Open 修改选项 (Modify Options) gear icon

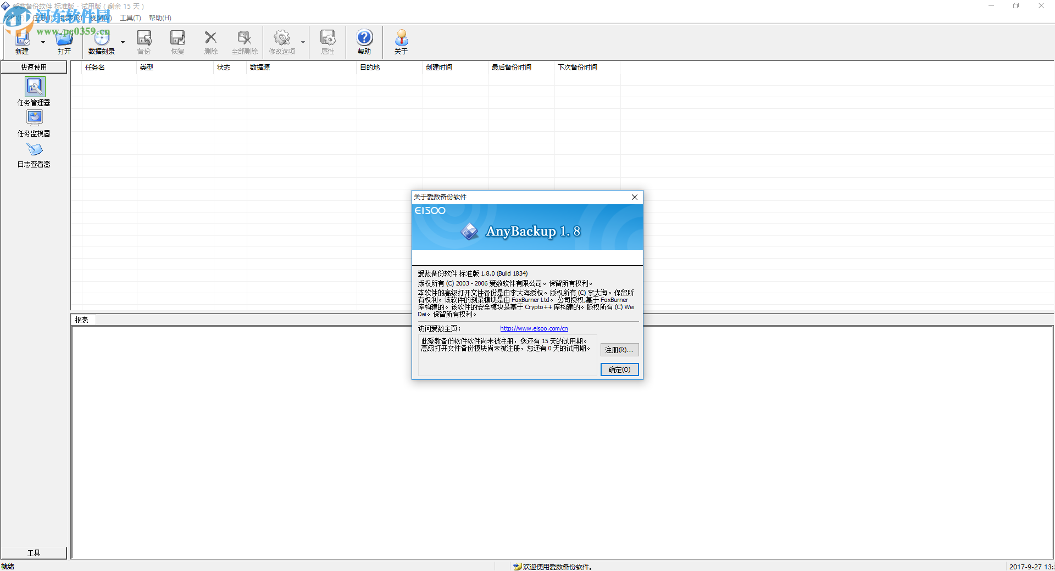tap(282, 42)
